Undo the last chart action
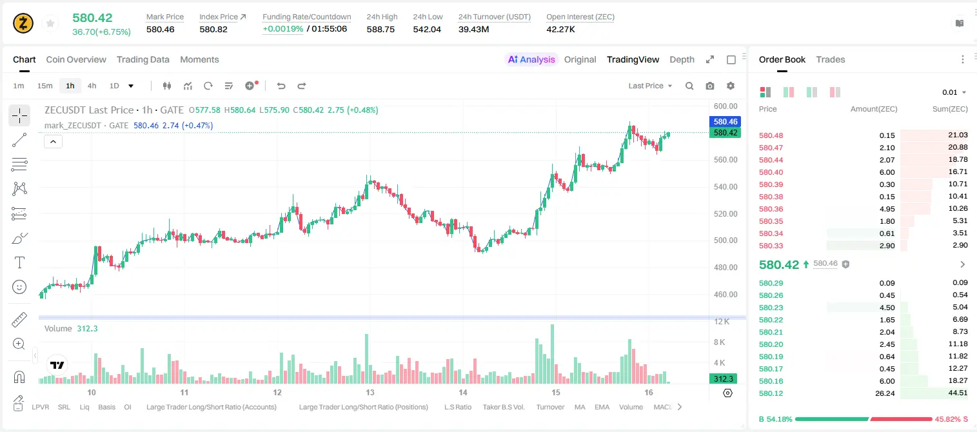Screen dimensions: 977x432 [281, 86]
